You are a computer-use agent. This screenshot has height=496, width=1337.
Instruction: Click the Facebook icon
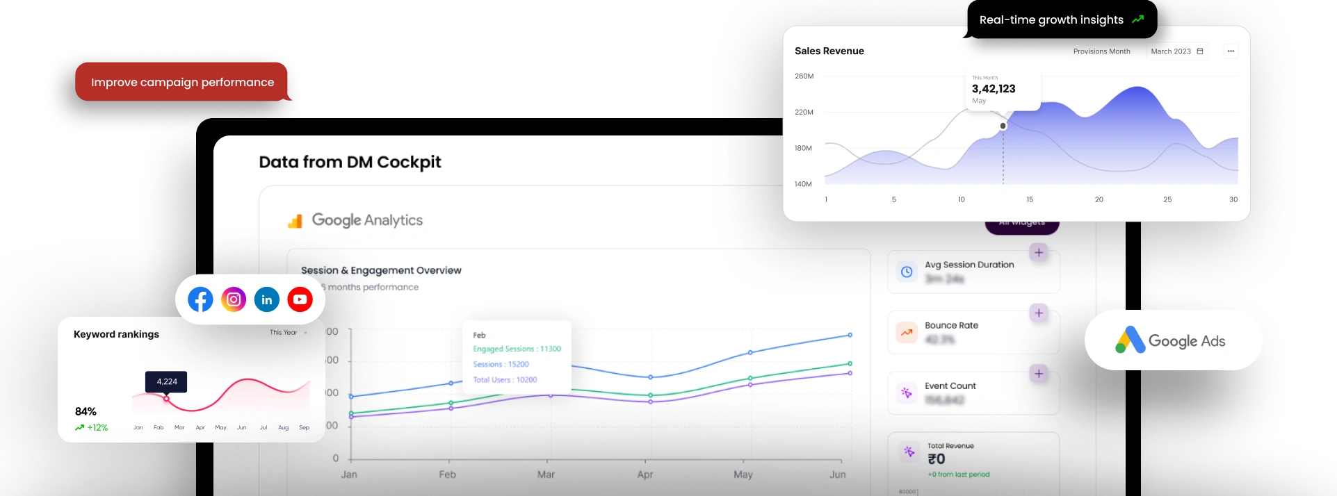200,299
